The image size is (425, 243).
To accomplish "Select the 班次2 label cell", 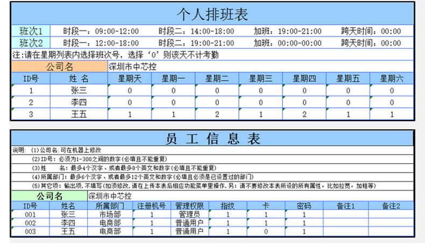I will [31, 43].
